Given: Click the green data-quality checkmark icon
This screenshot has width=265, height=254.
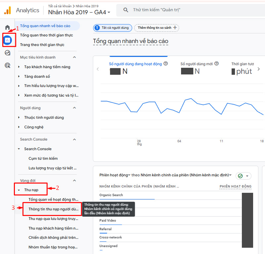Looking at the screenshot, I should point(241,176).
